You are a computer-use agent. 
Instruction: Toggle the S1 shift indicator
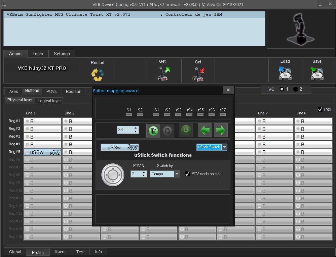(x=129, y=115)
